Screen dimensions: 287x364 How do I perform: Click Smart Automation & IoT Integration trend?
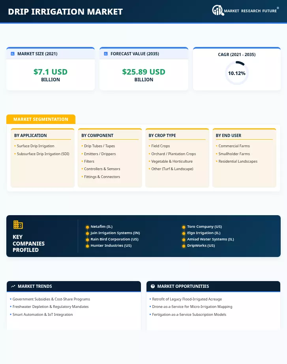(43, 315)
